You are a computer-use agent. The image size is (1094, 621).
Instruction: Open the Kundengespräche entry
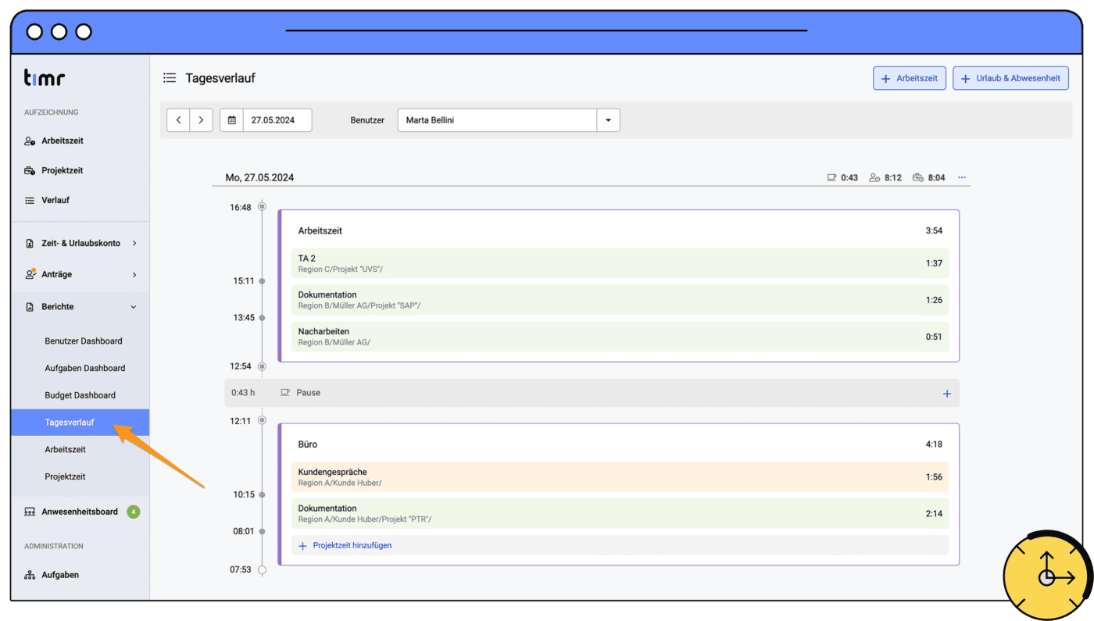[x=620, y=477]
